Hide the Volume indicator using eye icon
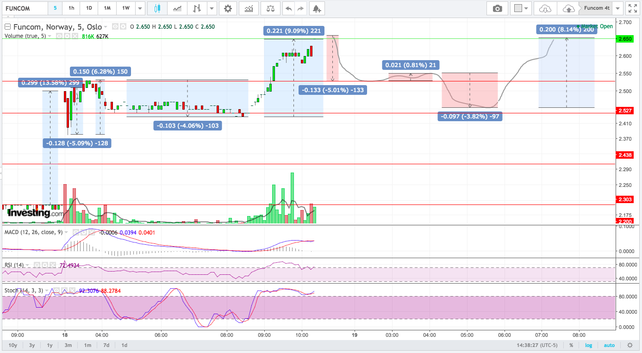642x353 pixels. (x=59, y=36)
